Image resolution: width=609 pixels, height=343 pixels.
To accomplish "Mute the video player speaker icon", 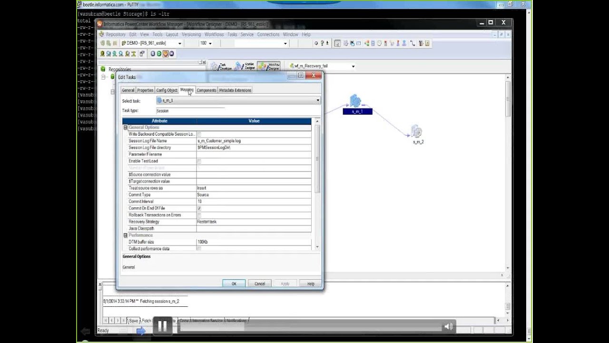I will (448, 326).
